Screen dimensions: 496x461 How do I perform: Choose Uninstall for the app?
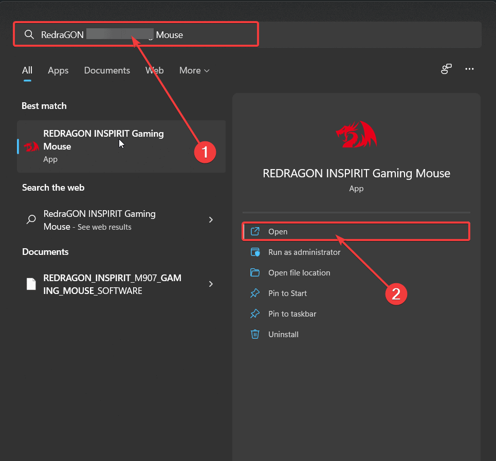(x=356, y=334)
